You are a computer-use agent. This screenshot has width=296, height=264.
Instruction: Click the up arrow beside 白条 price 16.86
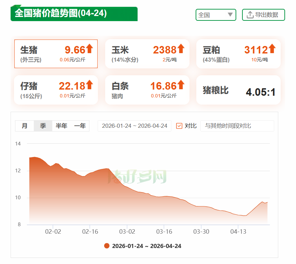click(181, 84)
